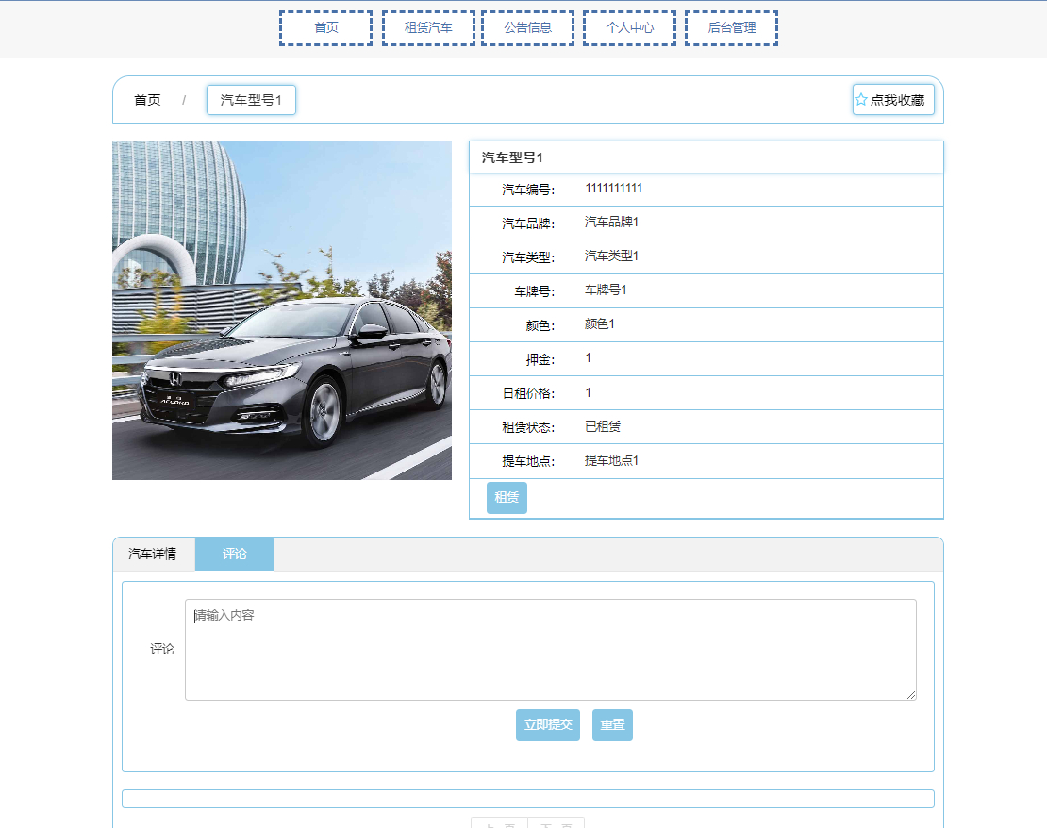Click the 车牌号1 value text
This screenshot has width=1047, height=828.
pyautogui.click(x=606, y=290)
